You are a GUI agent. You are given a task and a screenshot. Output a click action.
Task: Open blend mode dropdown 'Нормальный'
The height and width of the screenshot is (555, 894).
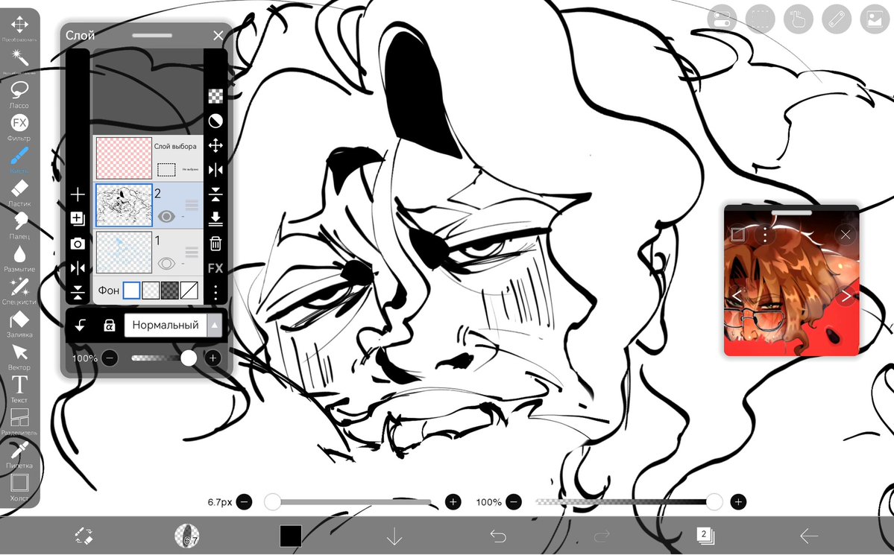(x=166, y=326)
